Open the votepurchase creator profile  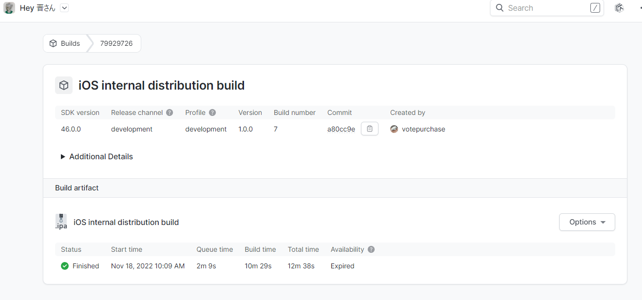click(x=423, y=129)
